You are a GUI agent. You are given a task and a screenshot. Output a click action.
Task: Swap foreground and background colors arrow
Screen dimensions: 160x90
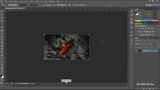pyautogui.click(x=3, y=73)
